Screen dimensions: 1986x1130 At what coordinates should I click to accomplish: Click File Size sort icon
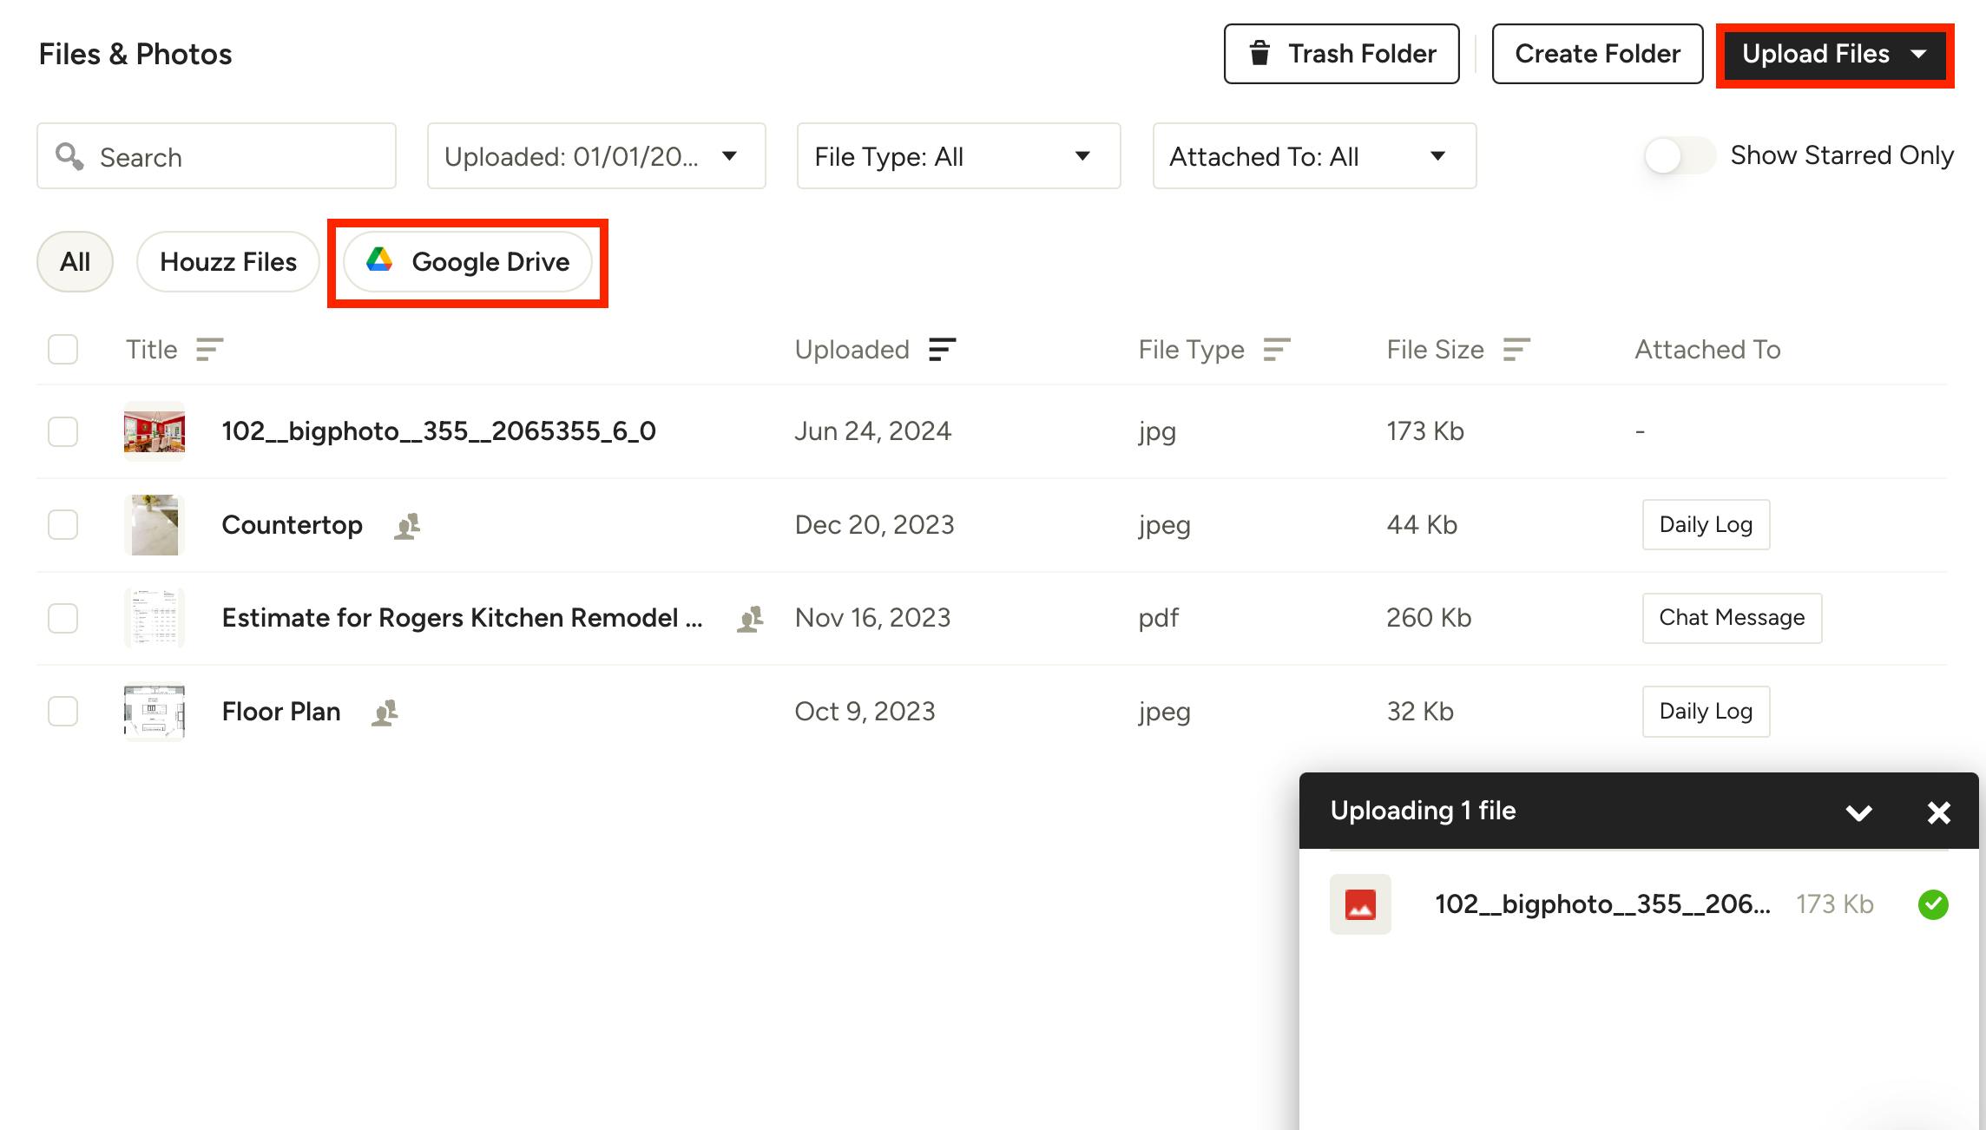[x=1516, y=350]
